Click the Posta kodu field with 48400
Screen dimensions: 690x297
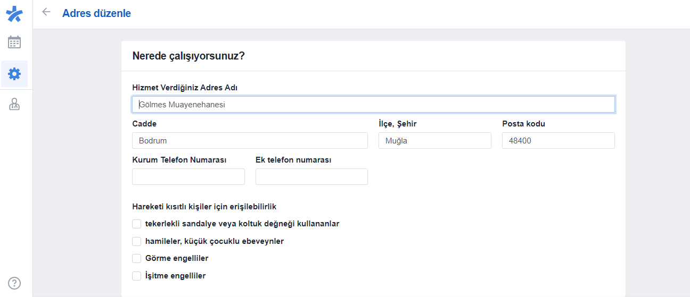[x=558, y=141]
